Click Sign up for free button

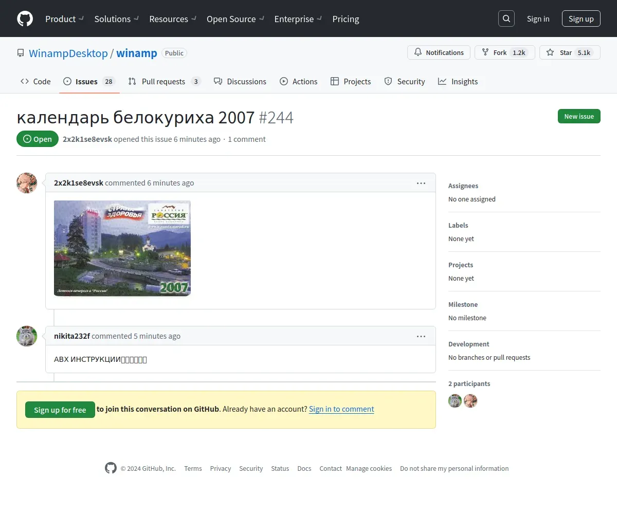tap(60, 410)
